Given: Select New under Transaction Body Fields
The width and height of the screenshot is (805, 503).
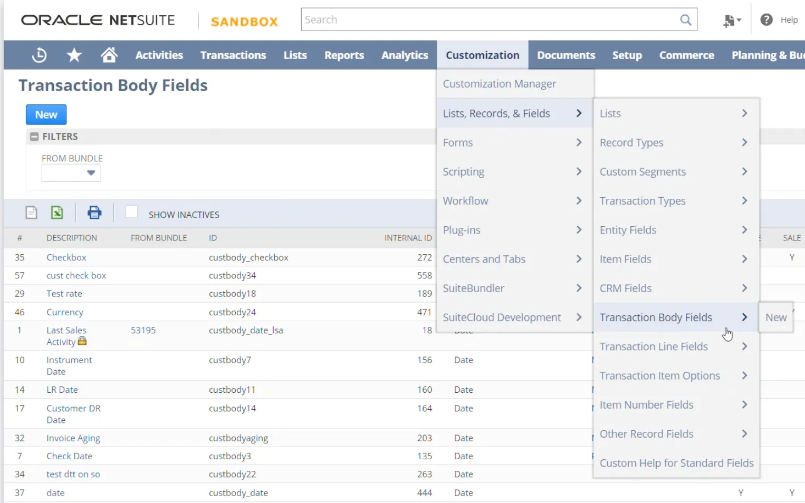Looking at the screenshot, I should (x=776, y=317).
